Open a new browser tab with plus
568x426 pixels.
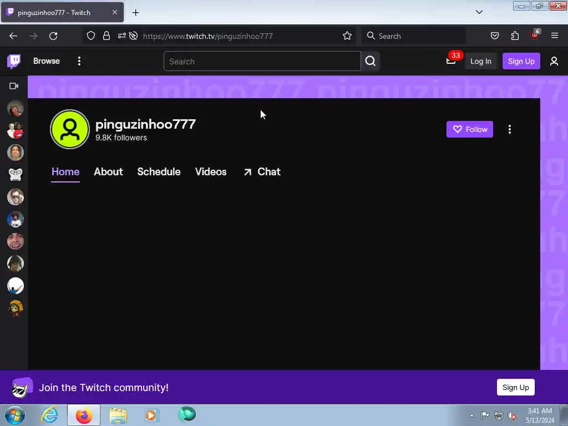135,13
